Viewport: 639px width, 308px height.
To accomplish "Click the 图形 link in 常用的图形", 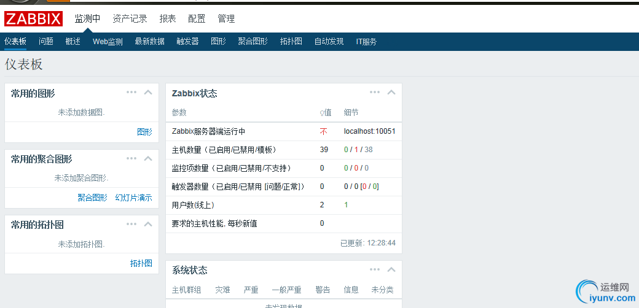I will [x=144, y=132].
